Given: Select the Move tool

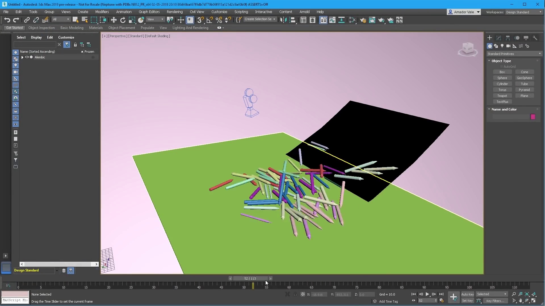Looking at the screenshot, I should 114,20.
